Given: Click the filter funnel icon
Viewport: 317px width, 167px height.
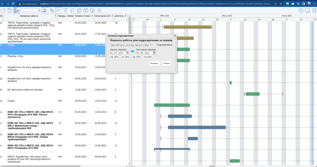Looking at the screenshot, I should [65, 11].
